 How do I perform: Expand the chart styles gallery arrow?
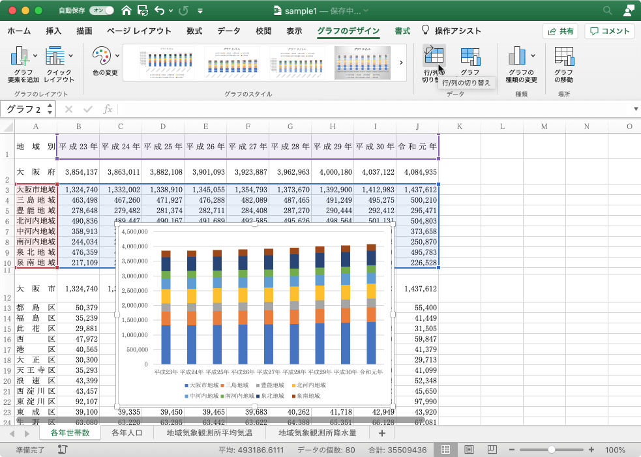point(400,63)
